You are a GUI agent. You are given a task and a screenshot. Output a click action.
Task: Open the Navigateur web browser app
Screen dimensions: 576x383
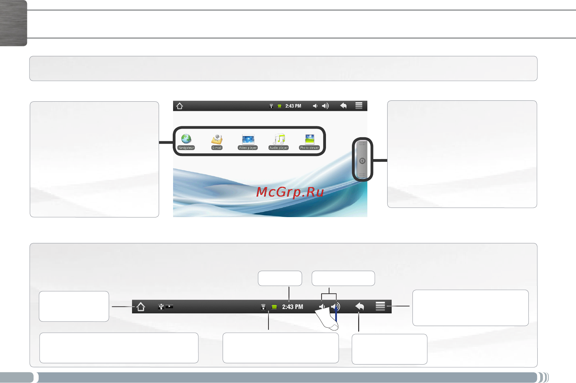[186, 142]
